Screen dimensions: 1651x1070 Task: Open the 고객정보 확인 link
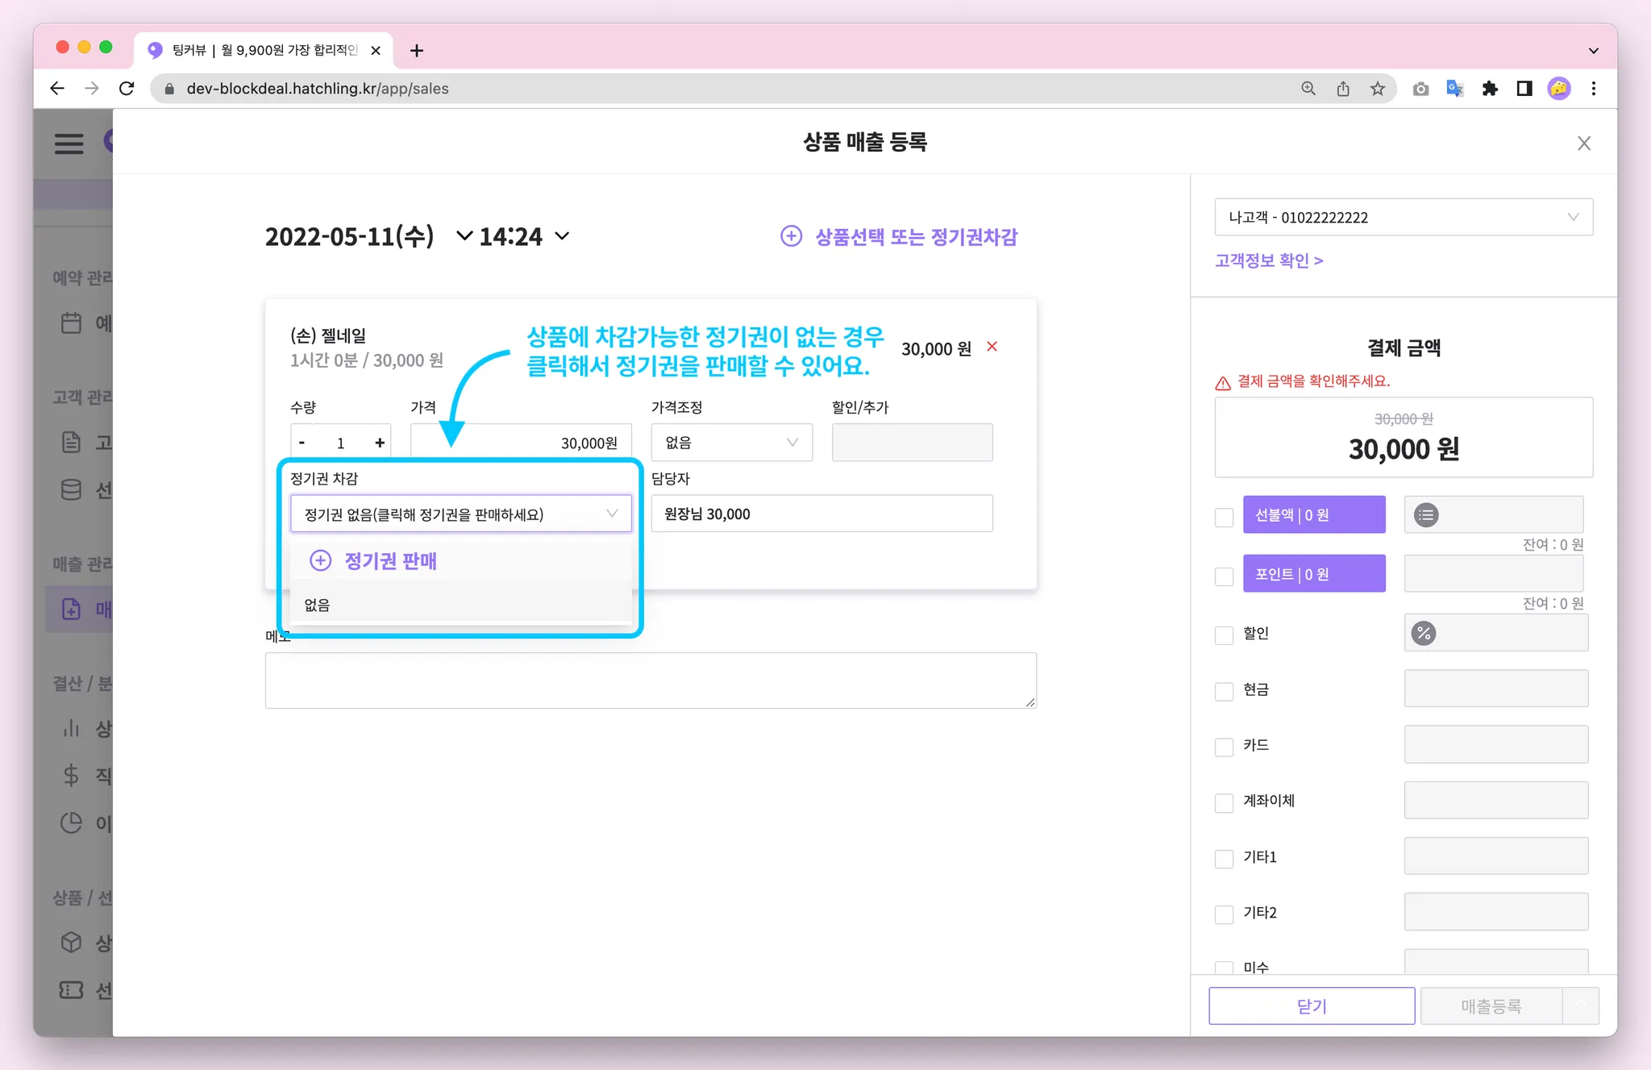[1268, 260]
